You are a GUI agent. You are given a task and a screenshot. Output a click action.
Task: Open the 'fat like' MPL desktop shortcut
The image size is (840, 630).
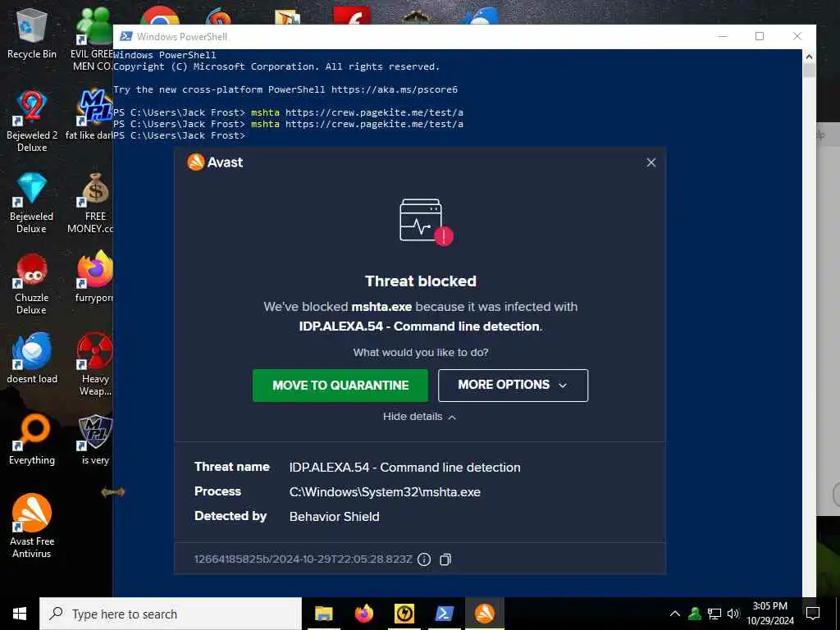pos(90,115)
